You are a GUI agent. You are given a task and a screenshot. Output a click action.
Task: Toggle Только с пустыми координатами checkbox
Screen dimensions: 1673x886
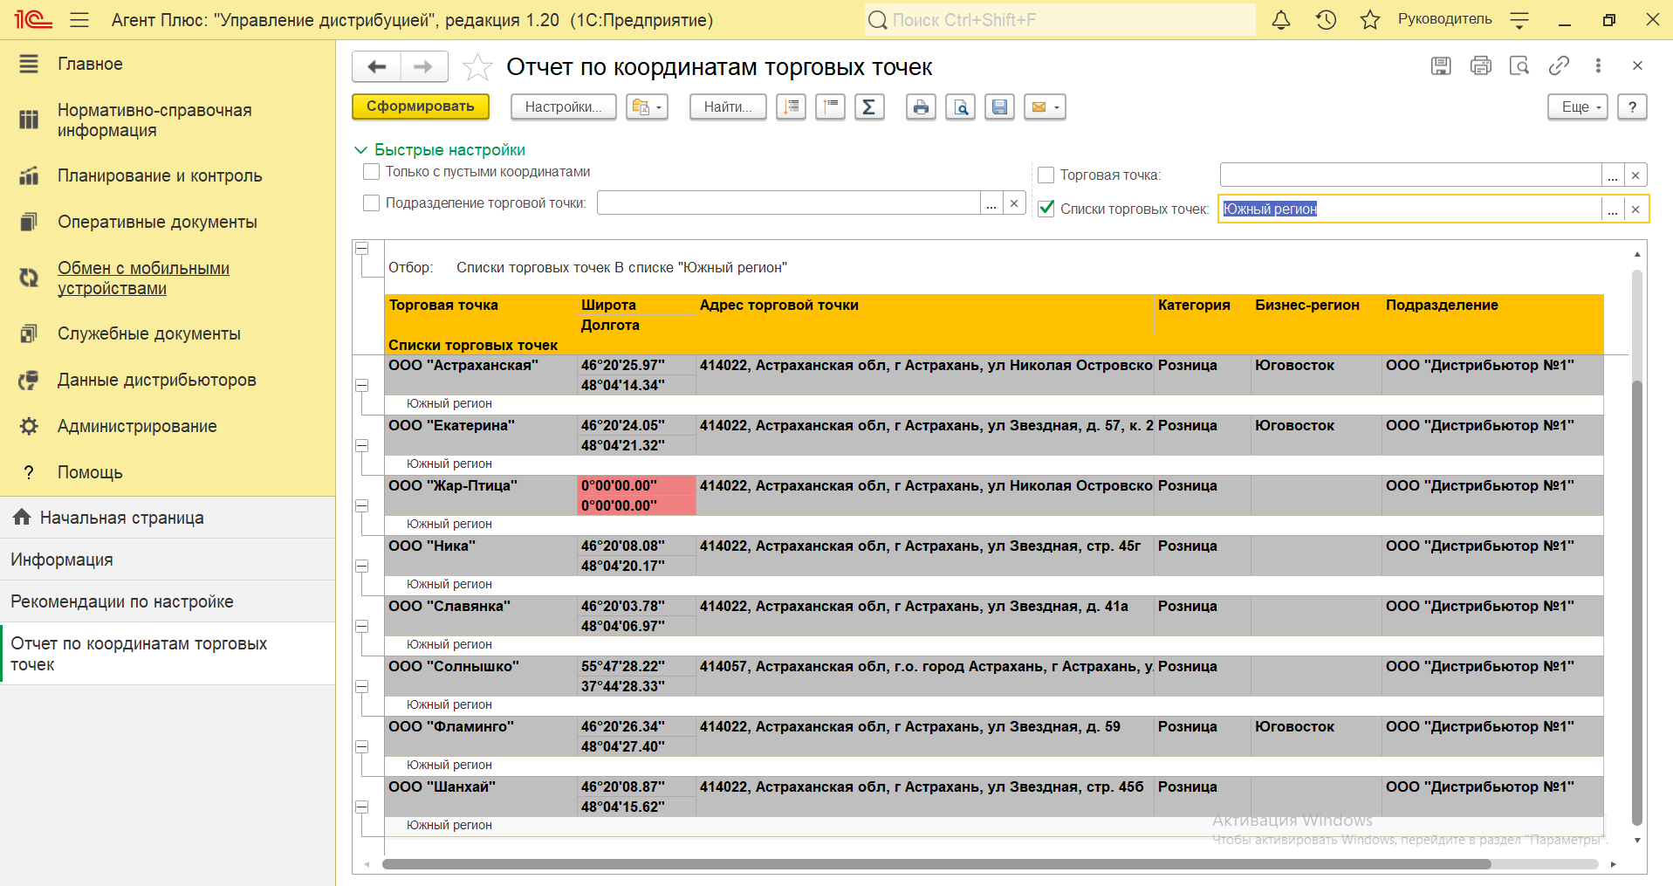pos(371,172)
